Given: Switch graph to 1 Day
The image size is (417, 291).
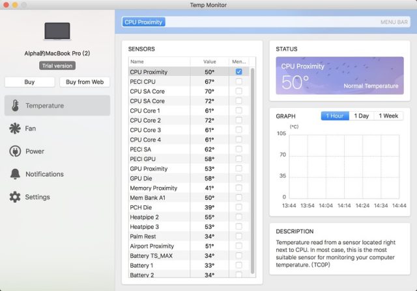Looking at the screenshot, I should (x=362, y=116).
